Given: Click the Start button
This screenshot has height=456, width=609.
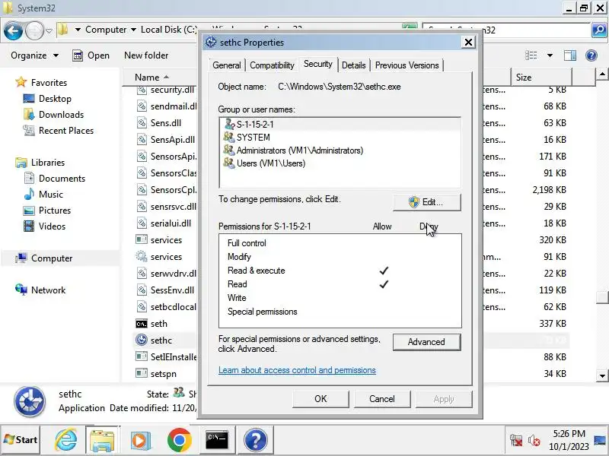Looking at the screenshot, I should [21, 440].
